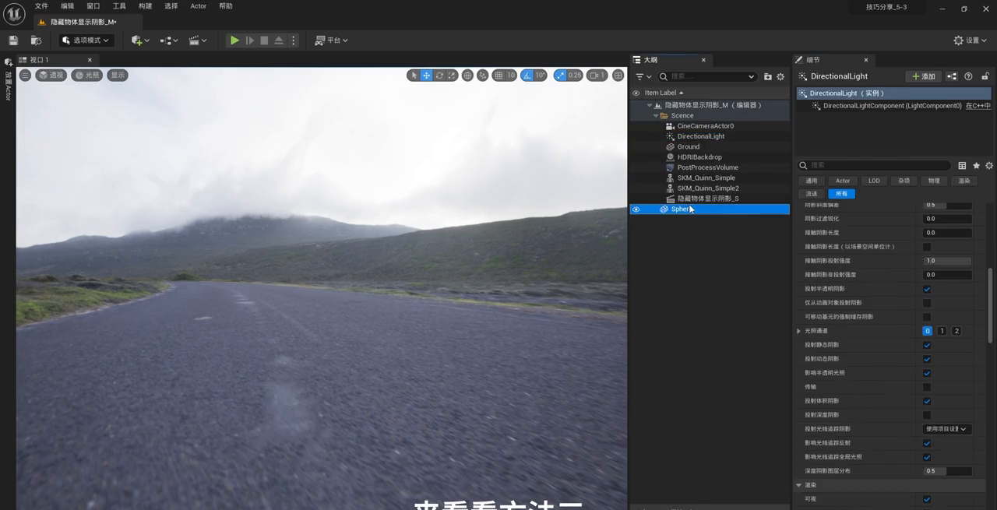Toggle rotation snapping angle icon
The width and height of the screenshot is (997, 510).
click(x=527, y=76)
